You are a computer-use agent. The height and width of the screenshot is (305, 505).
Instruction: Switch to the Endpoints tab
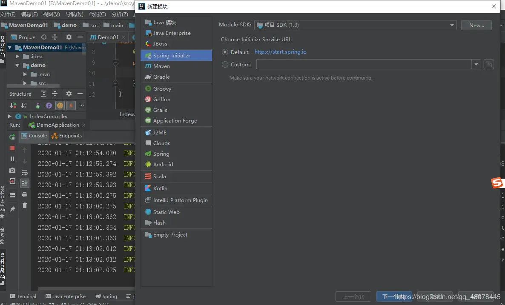[67, 136]
